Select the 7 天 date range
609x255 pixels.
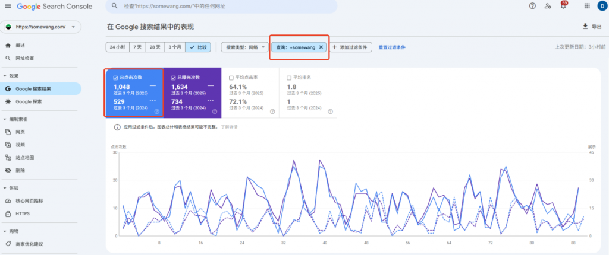(137, 47)
